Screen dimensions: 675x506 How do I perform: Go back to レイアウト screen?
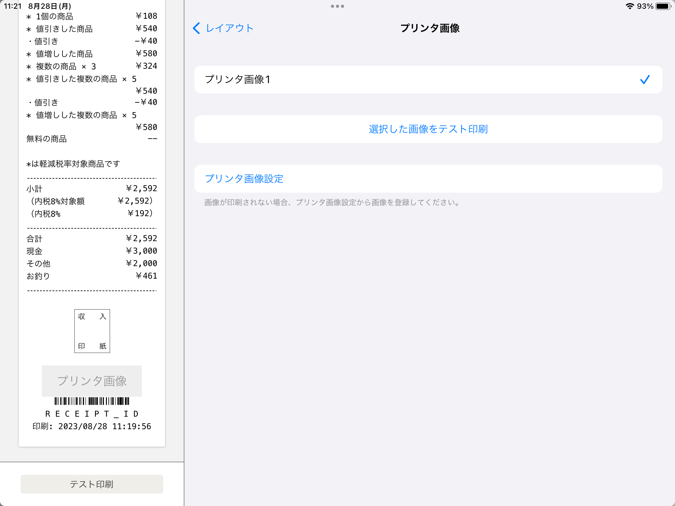[x=223, y=28]
